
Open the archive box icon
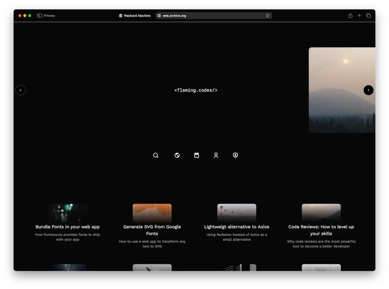[197, 155]
